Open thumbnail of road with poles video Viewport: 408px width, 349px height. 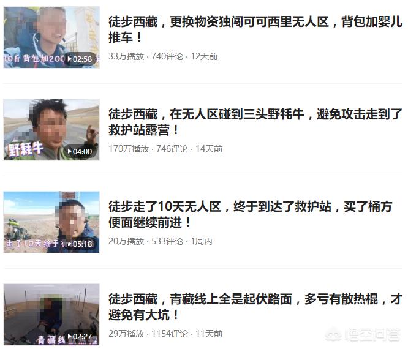tap(51, 315)
